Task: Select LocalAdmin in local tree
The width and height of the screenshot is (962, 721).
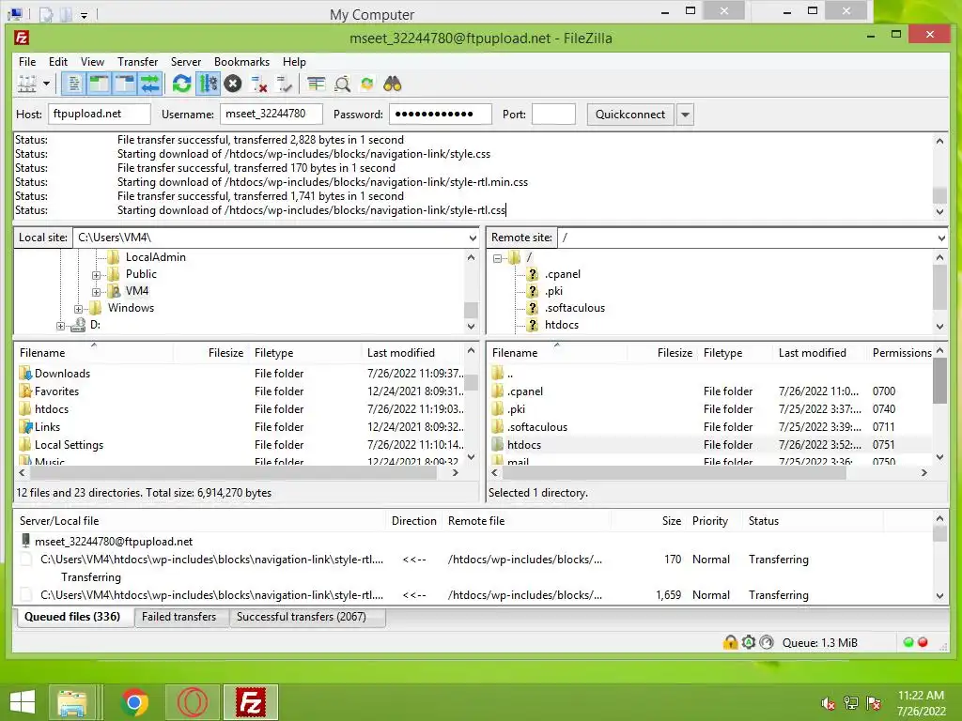Action: click(x=155, y=257)
